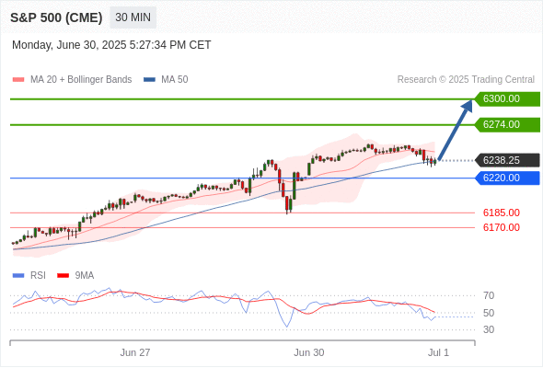The height and width of the screenshot is (368, 543).
Task: Click the RSI legend blue swatch
Action: point(18,276)
